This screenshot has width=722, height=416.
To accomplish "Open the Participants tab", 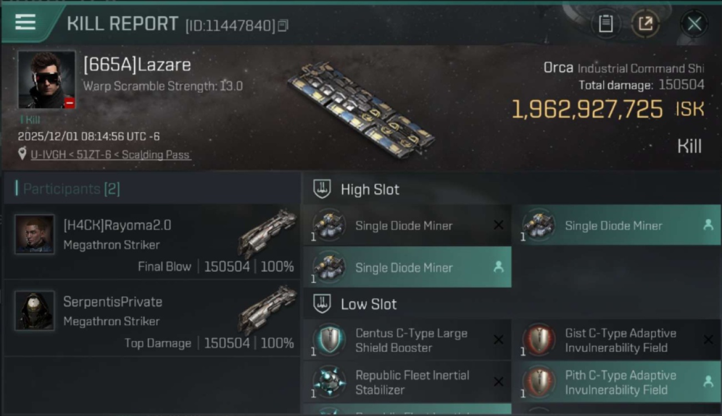I will (71, 189).
